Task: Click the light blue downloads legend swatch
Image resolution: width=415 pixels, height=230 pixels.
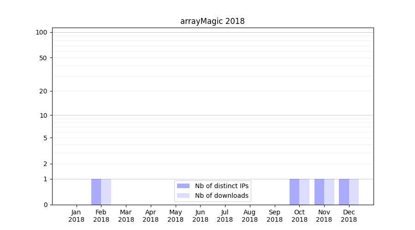Action: click(183, 195)
